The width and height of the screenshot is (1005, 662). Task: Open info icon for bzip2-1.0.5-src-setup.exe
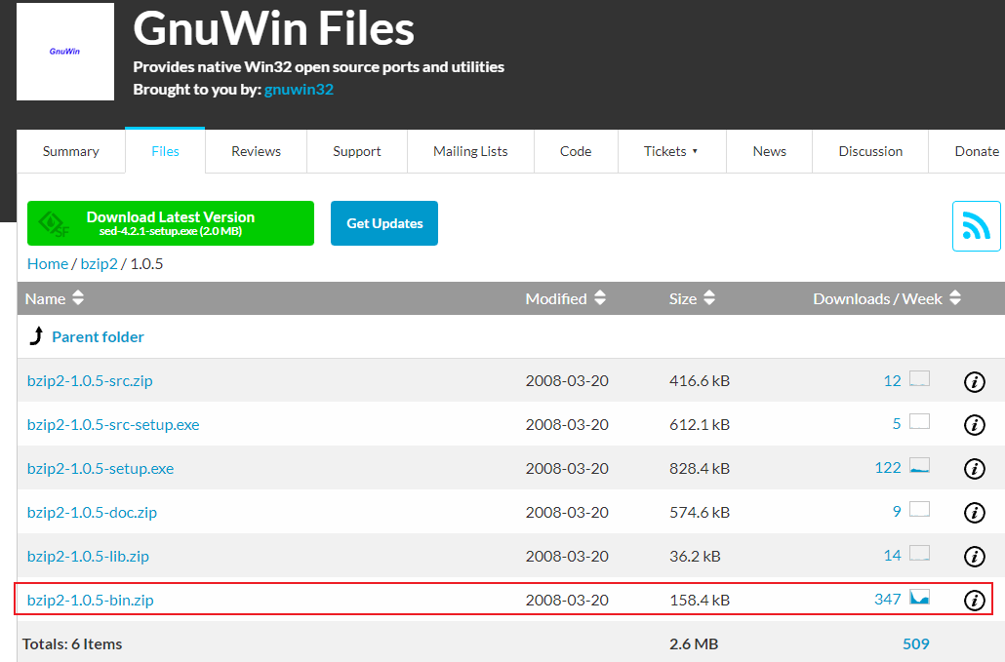974,425
